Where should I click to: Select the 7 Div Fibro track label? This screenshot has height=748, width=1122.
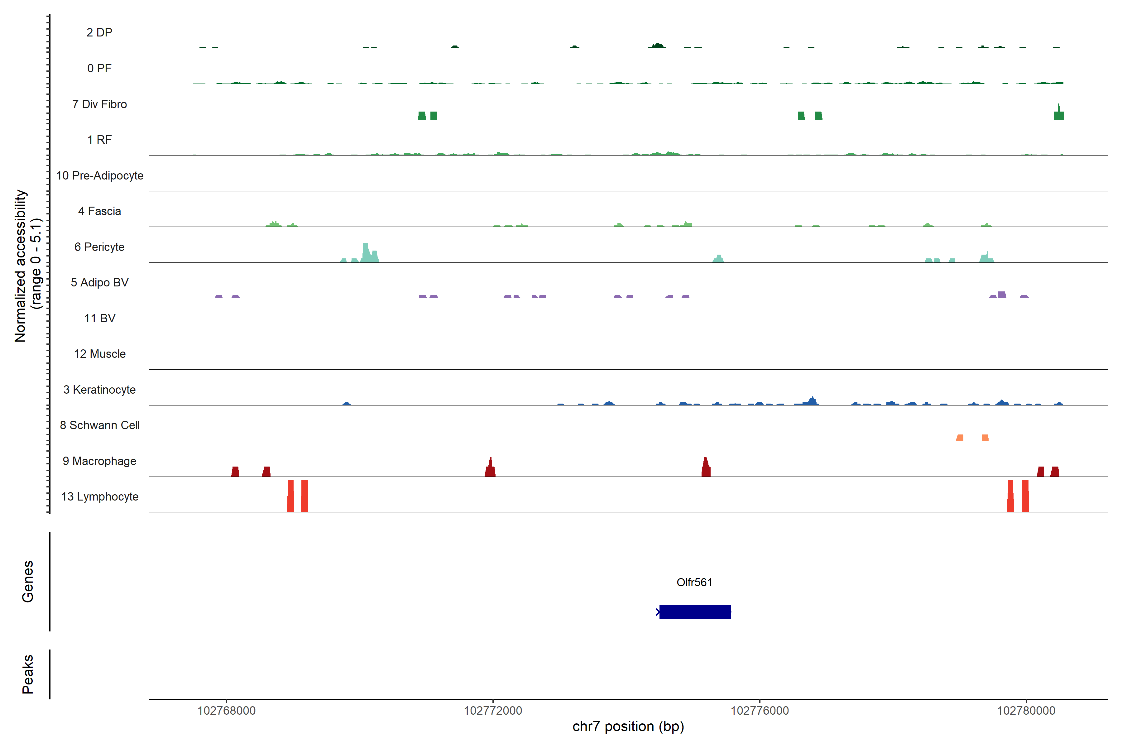coord(99,104)
